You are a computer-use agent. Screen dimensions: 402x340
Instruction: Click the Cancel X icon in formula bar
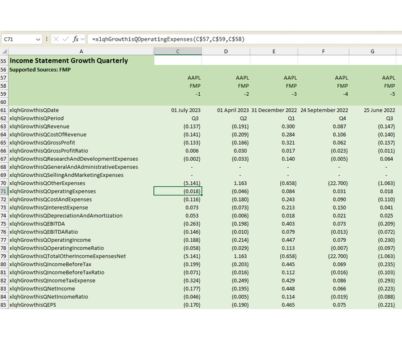[55, 38]
